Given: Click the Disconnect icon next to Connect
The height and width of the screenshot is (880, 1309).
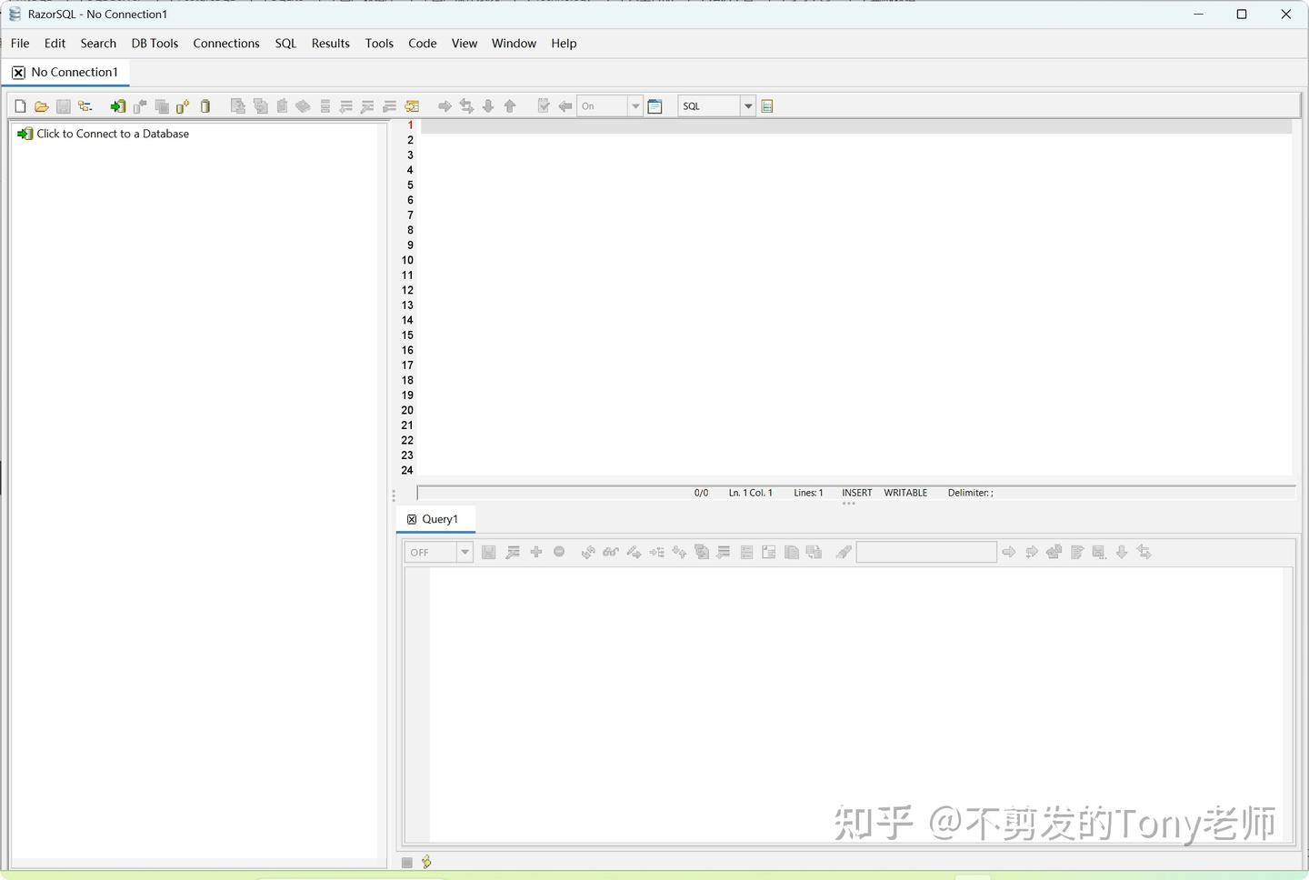Looking at the screenshot, I should [140, 106].
